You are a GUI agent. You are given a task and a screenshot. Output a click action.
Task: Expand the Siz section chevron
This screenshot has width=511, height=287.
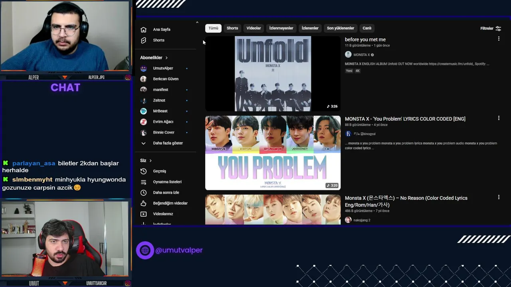151,161
